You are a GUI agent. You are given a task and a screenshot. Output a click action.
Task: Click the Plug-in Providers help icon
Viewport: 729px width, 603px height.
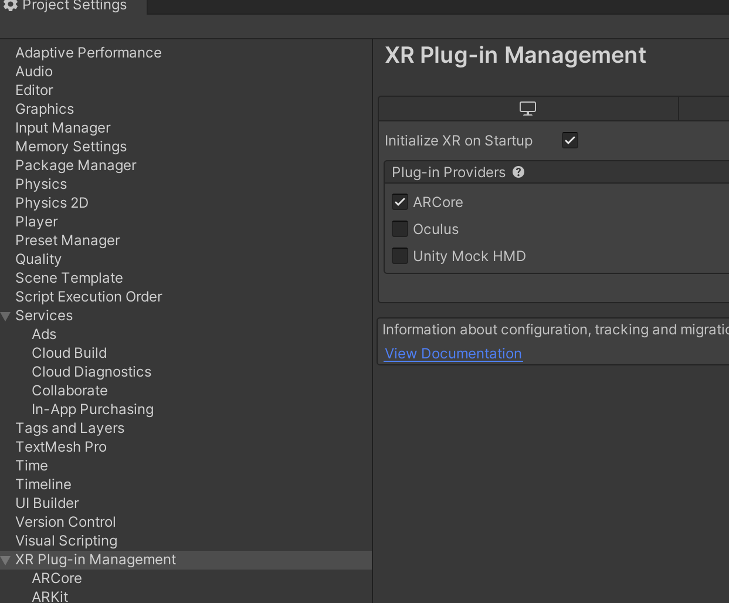(x=518, y=172)
